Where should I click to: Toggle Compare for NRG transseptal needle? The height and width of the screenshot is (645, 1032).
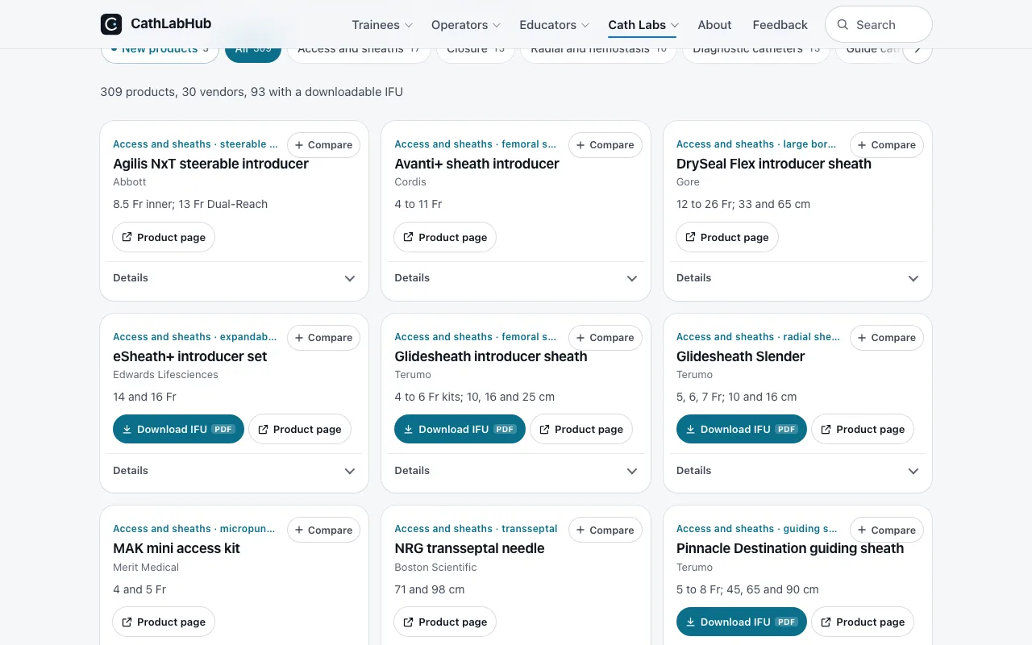(x=605, y=530)
